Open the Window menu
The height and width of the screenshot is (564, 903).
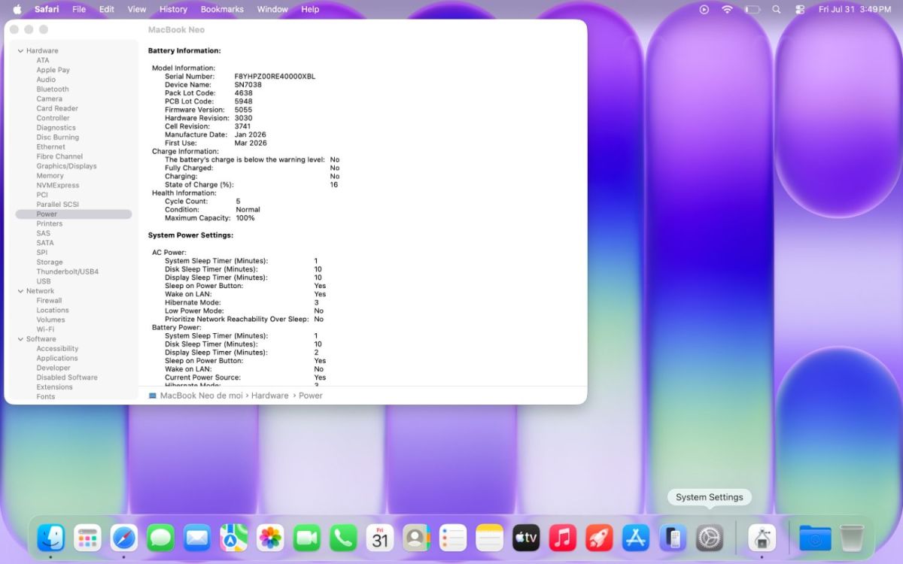click(x=272, y=9)
